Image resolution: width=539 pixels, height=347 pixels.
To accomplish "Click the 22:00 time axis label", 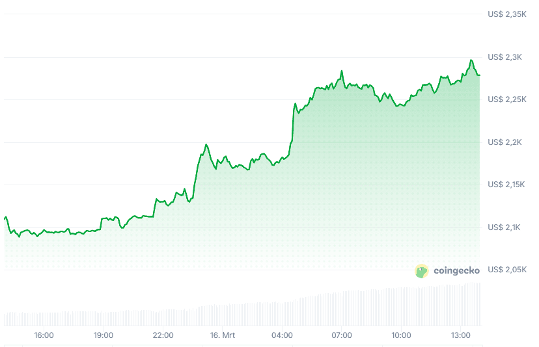I will (x=163, y=335).
